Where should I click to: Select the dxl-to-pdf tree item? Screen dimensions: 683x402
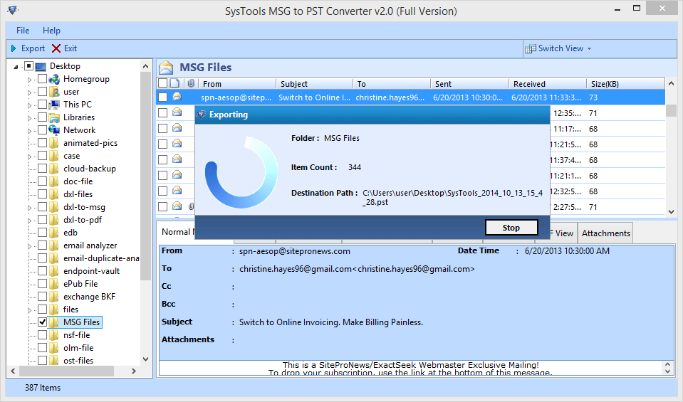pos(83,220)
